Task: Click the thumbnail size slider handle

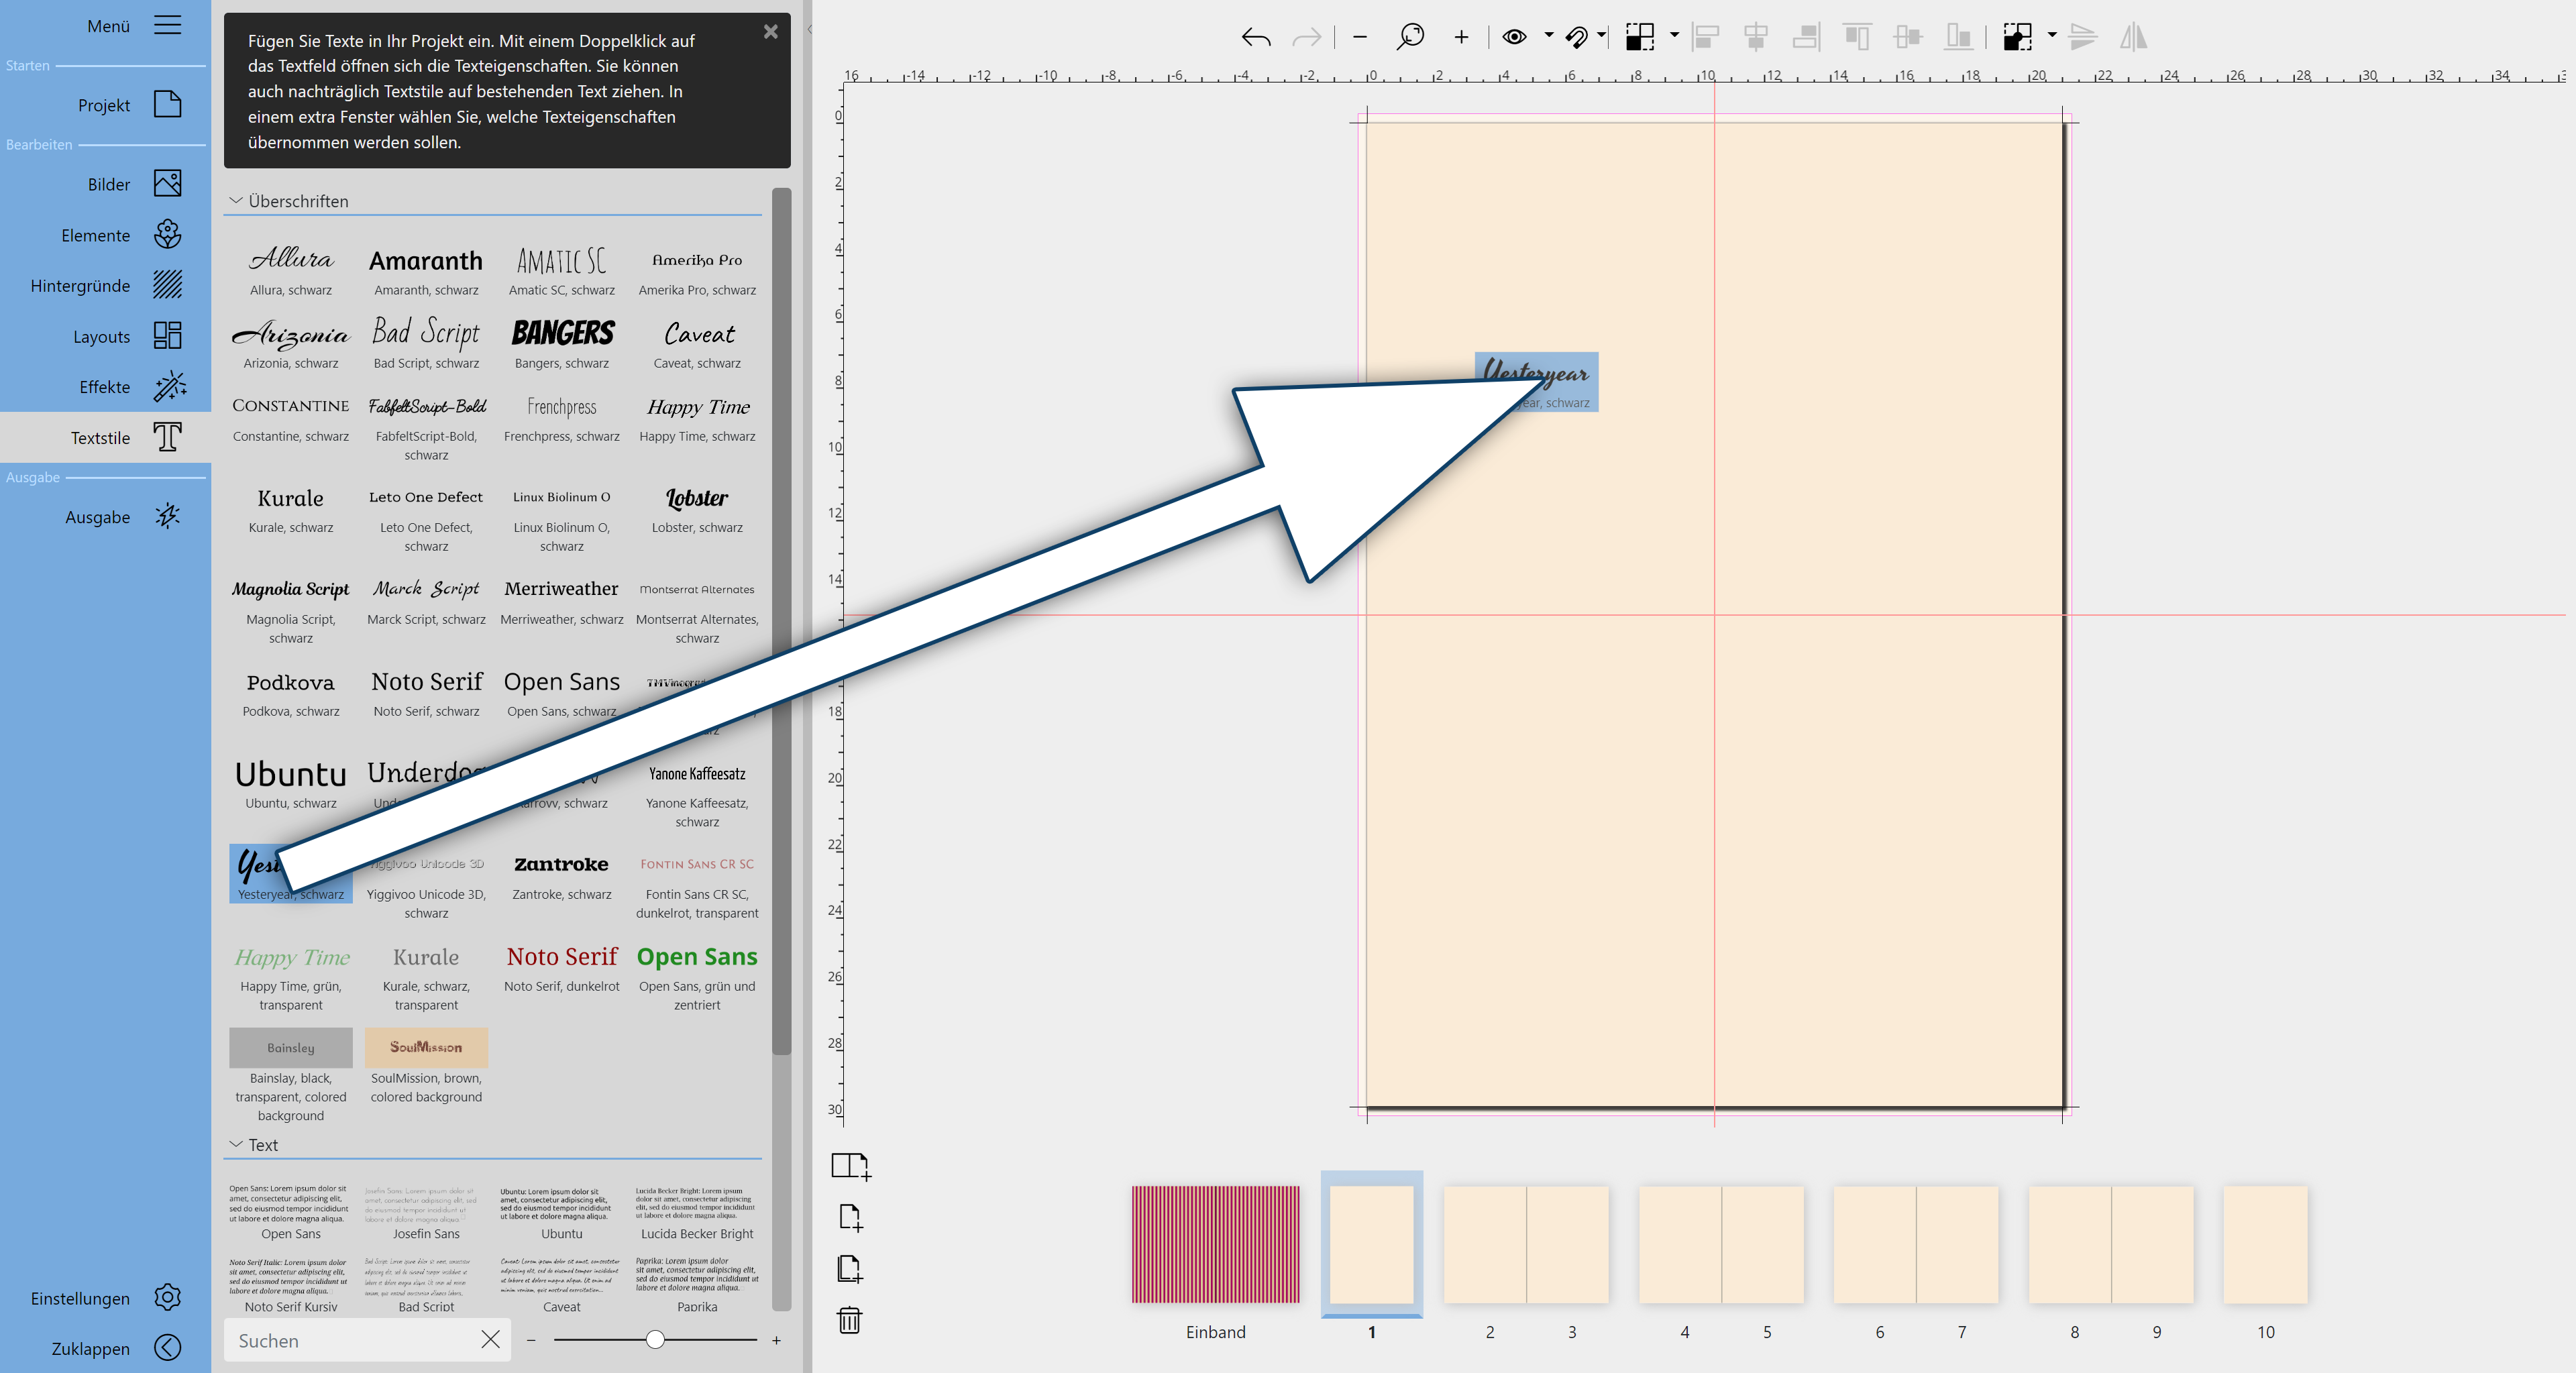Action: [655, 1340]
